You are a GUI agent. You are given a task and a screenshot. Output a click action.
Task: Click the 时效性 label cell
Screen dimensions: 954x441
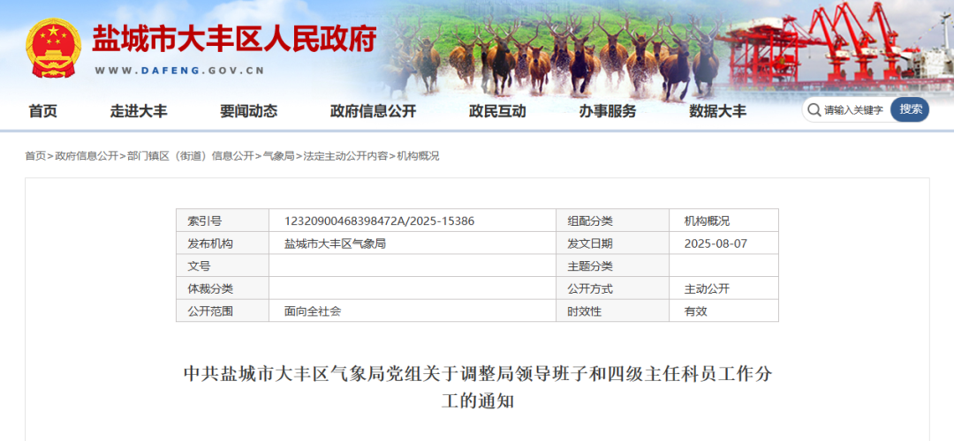point(613,310)
